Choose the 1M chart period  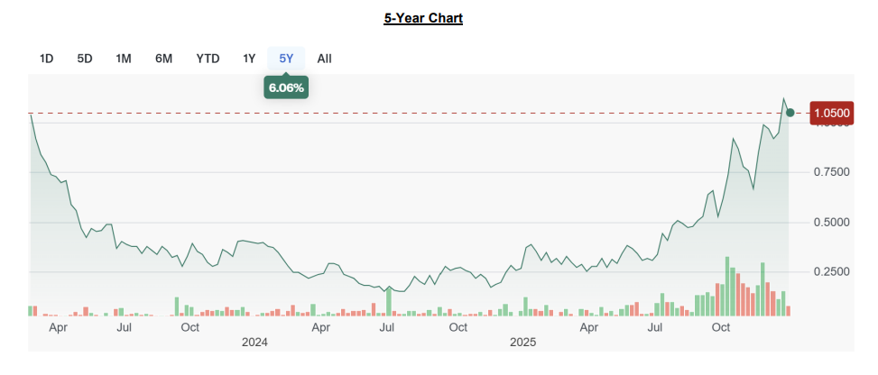click(x=124, y=59)
